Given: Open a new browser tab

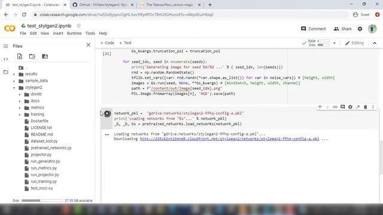Looking at the screenshot, I should tap(210, 5).
